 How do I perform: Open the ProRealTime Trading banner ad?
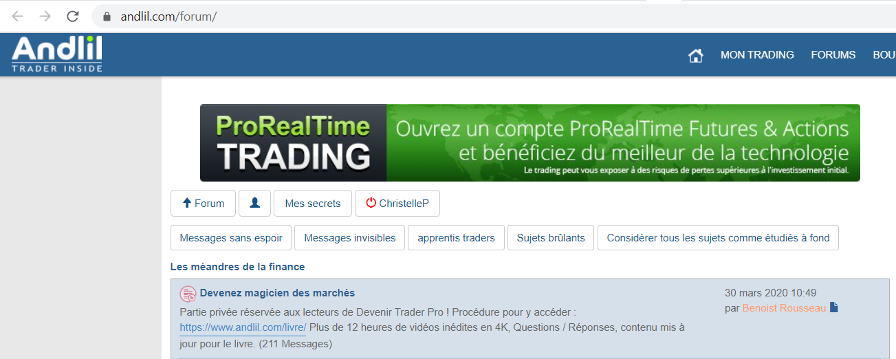point(529,142)
